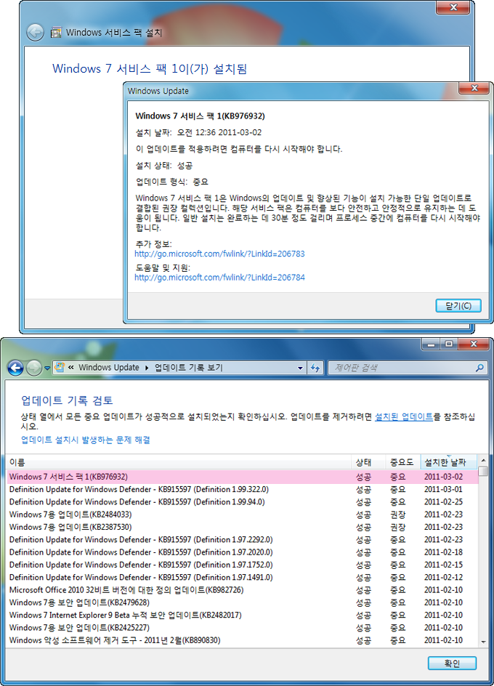Click the 업데이트 기록 보기 breadcrumb

pyautogui.click(x=189, y=368)
